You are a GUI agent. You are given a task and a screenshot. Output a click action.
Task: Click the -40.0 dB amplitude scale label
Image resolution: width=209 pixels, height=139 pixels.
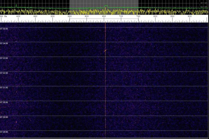[x=204, y=3]
